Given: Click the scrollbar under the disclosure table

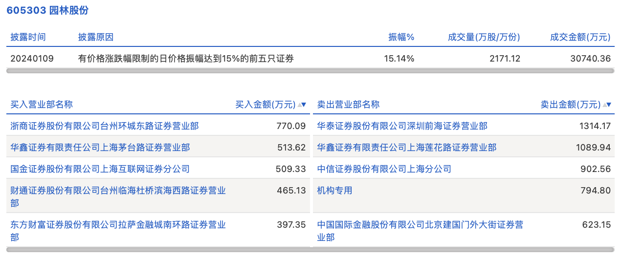Looking at the screenshot, I should [x=311, y=71].
